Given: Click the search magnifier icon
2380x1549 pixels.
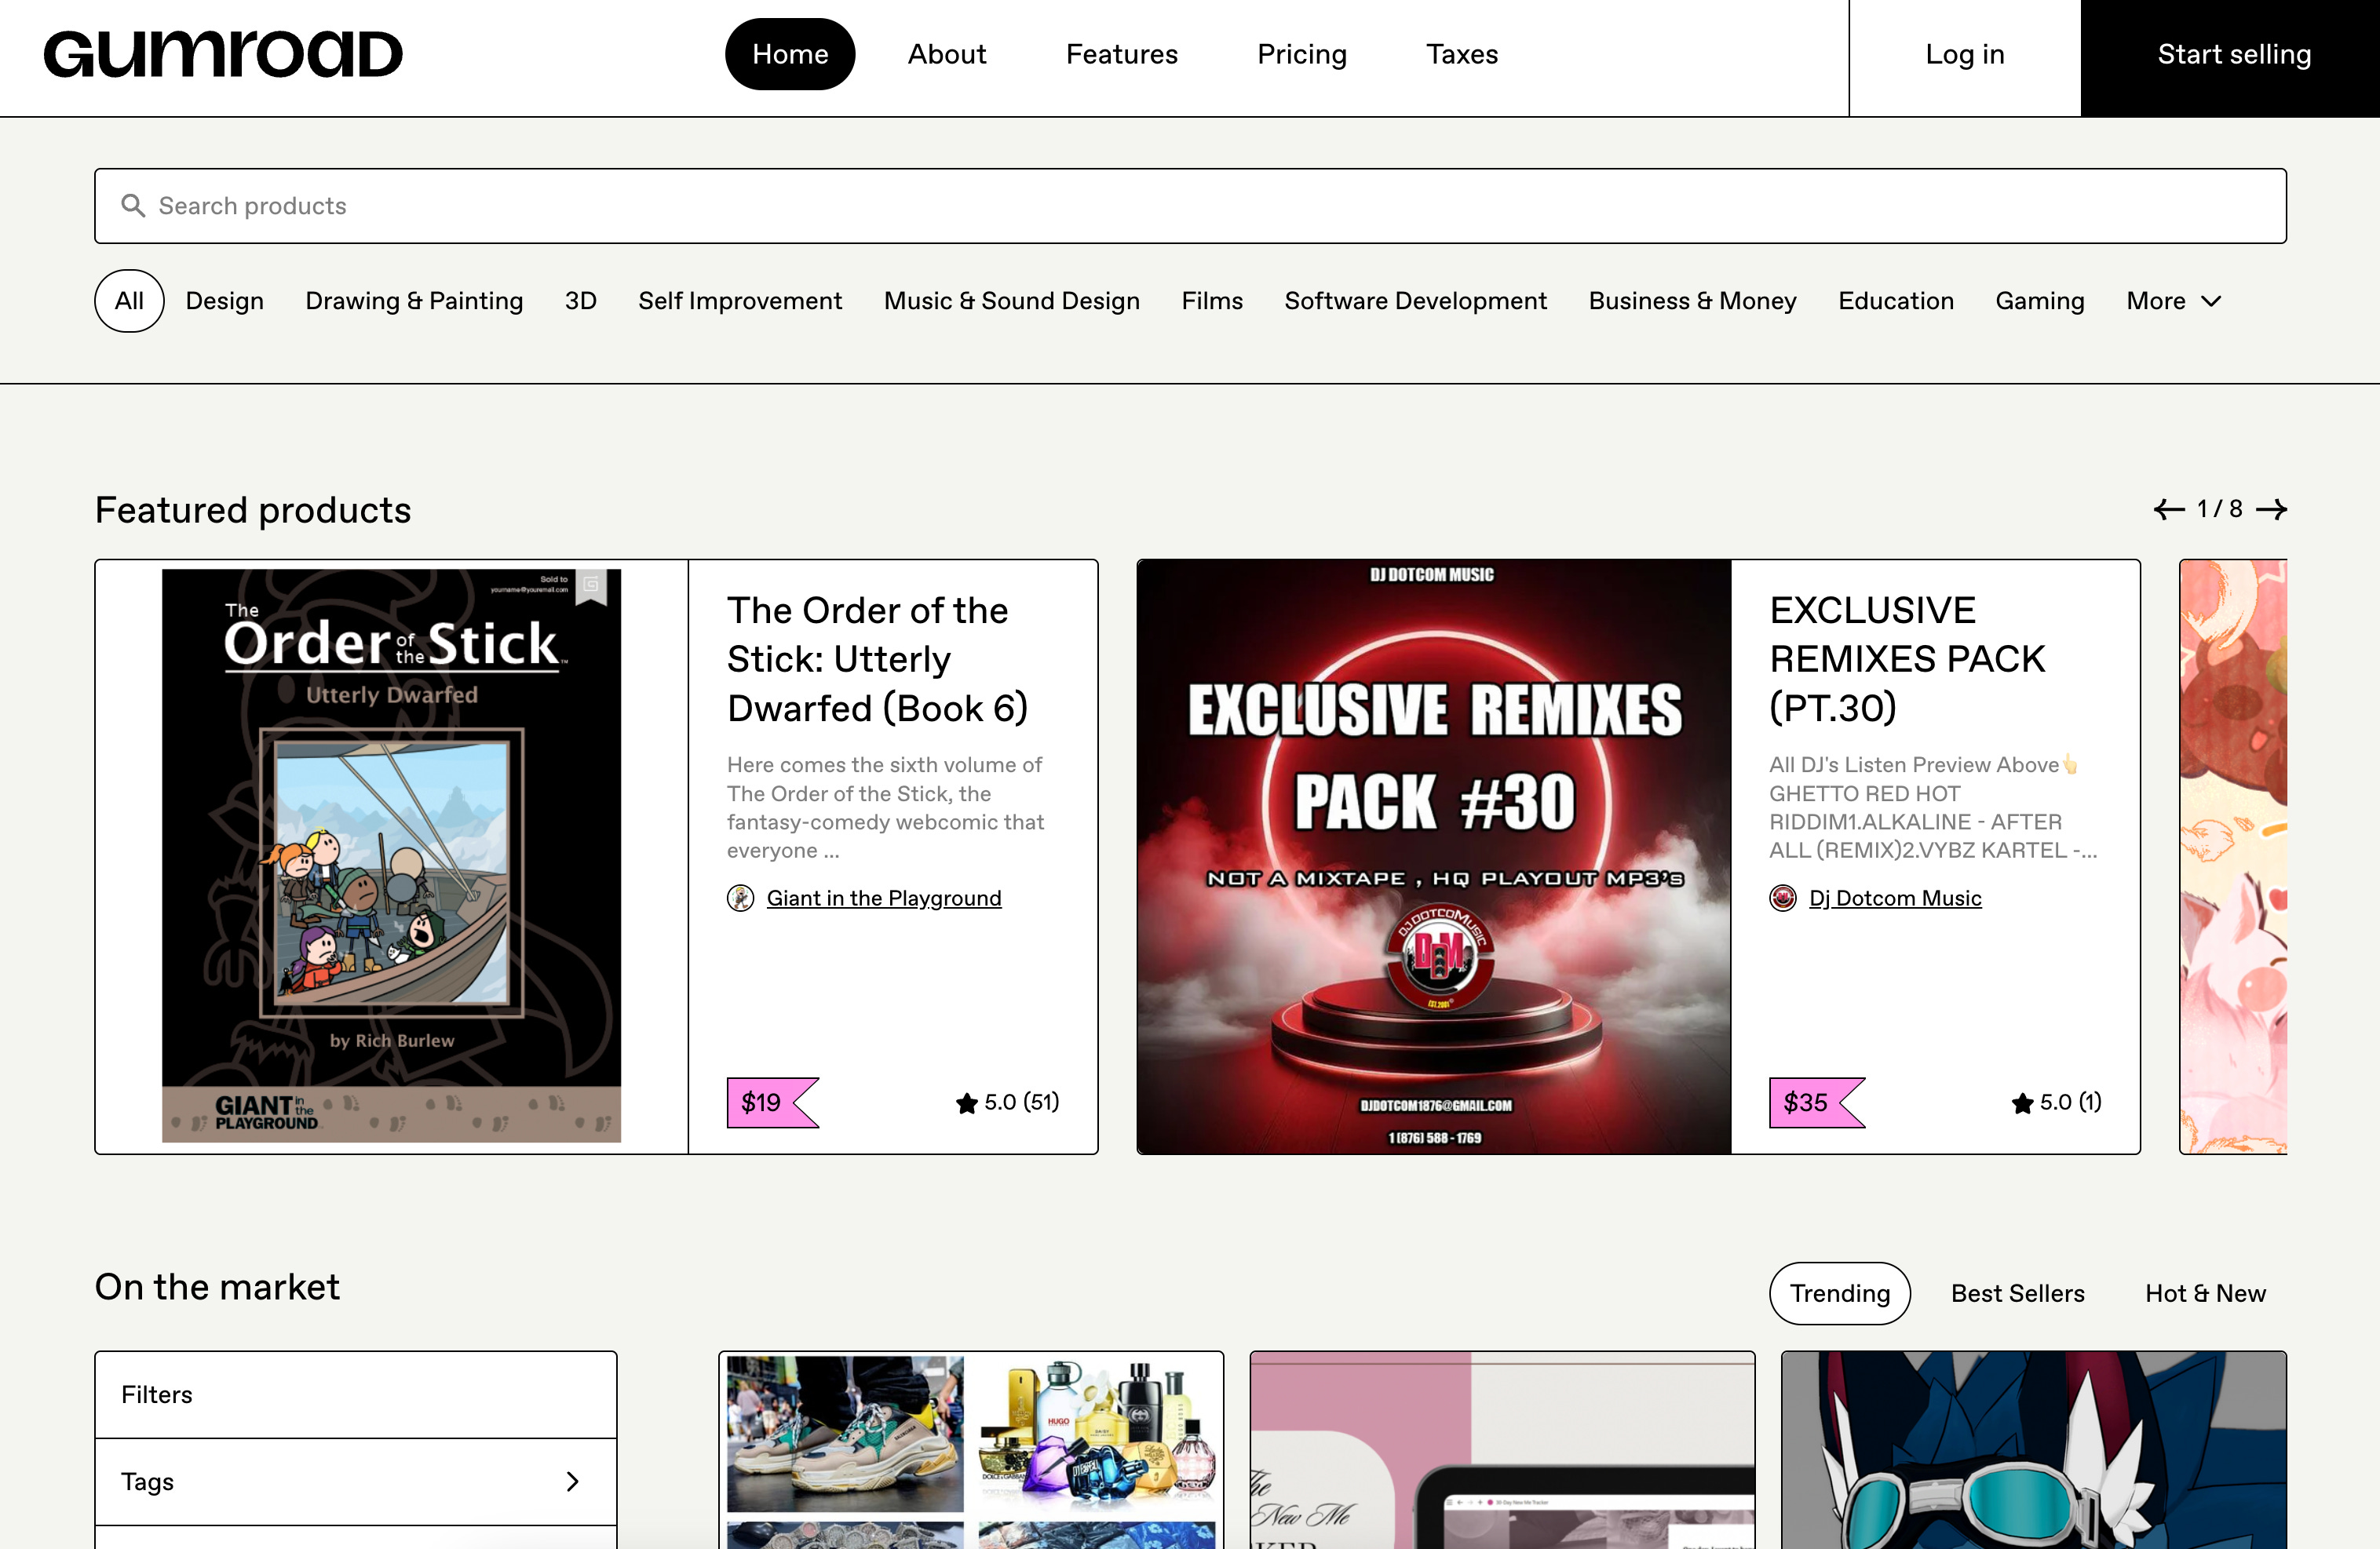Looking at the screenshot, I should (133, 206).
